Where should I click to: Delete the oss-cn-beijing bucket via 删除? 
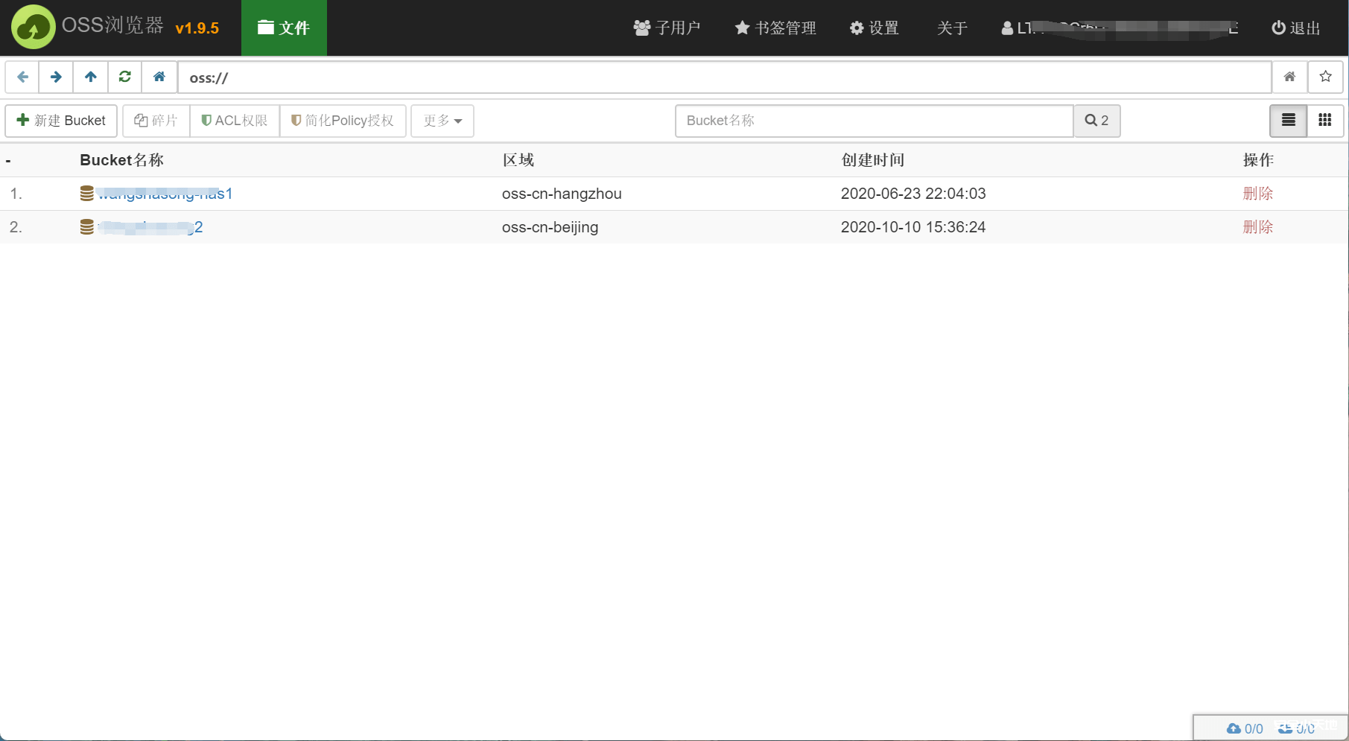1257,227
